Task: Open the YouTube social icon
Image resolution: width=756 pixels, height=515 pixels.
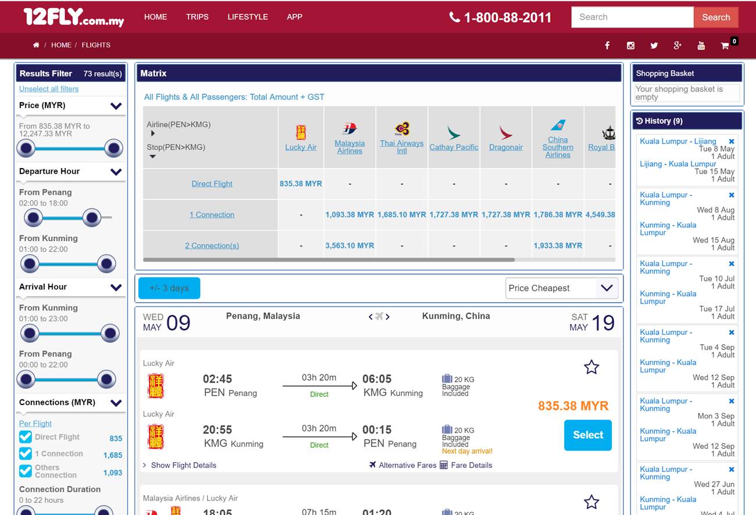Action: pyautogui.click(x=701, y=45)
